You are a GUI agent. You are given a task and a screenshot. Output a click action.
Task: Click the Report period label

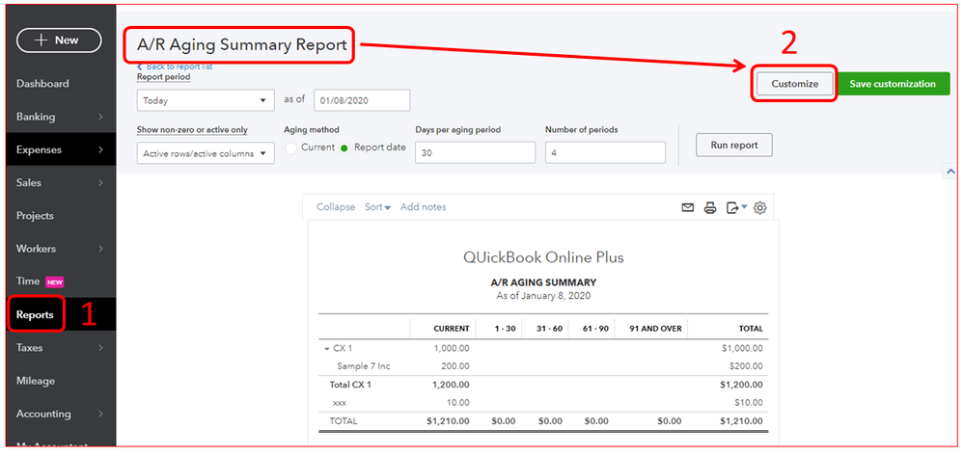coord(163,77)
